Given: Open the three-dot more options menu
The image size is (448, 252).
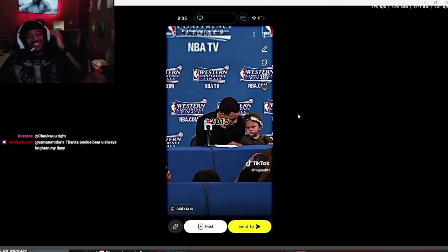Looking at the screenshot, I should (254, 34).
